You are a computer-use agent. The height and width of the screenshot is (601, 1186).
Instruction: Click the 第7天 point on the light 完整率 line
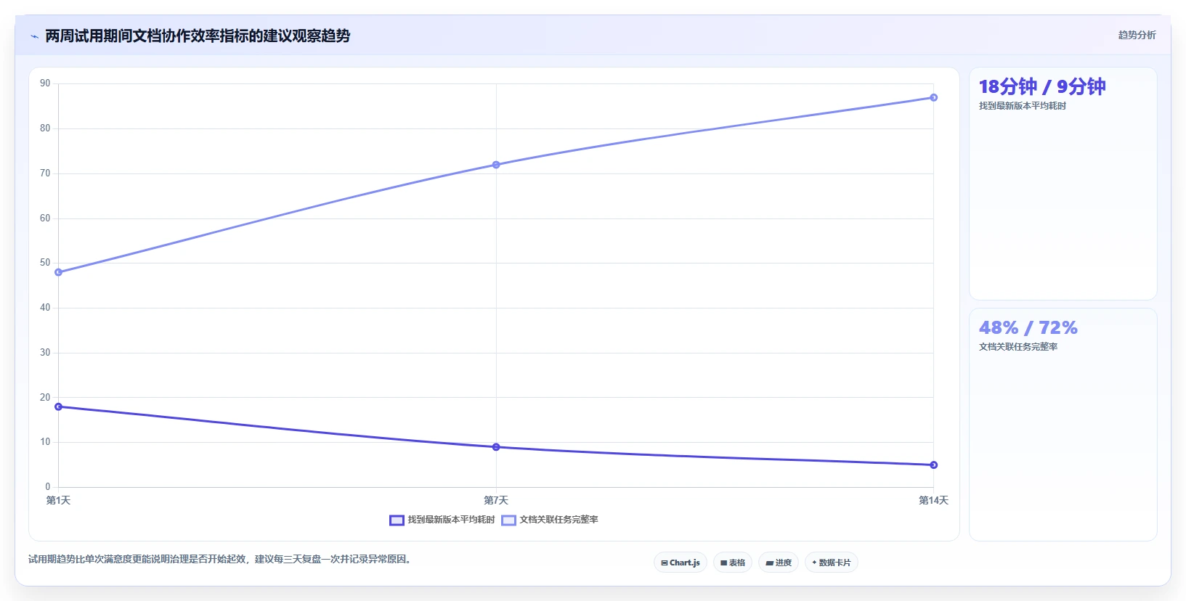pyautogui.click(x=496, y=165)
